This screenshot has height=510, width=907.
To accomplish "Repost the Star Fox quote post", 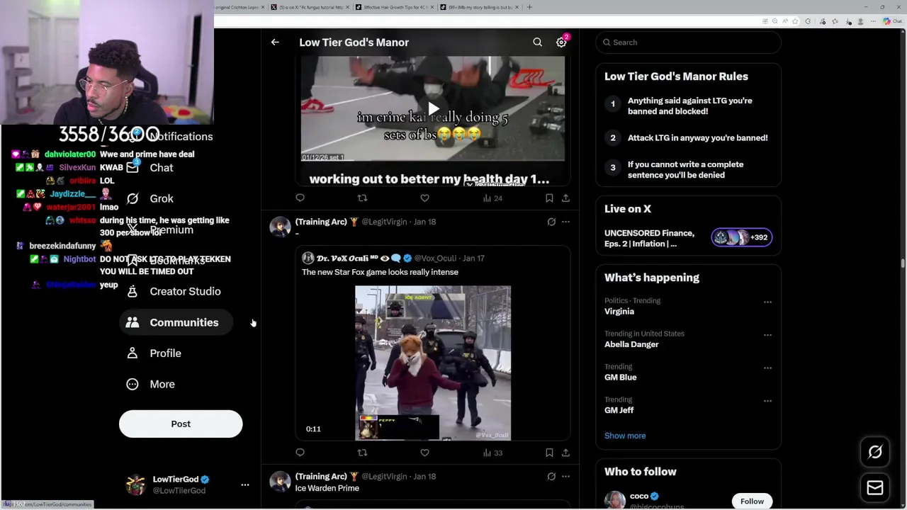I will [362, 453].
